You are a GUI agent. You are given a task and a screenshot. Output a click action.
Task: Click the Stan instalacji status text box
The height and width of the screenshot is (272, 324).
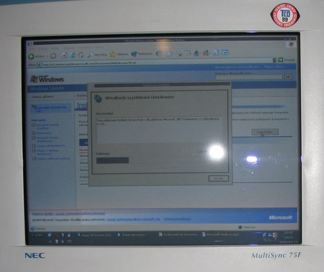159,130
